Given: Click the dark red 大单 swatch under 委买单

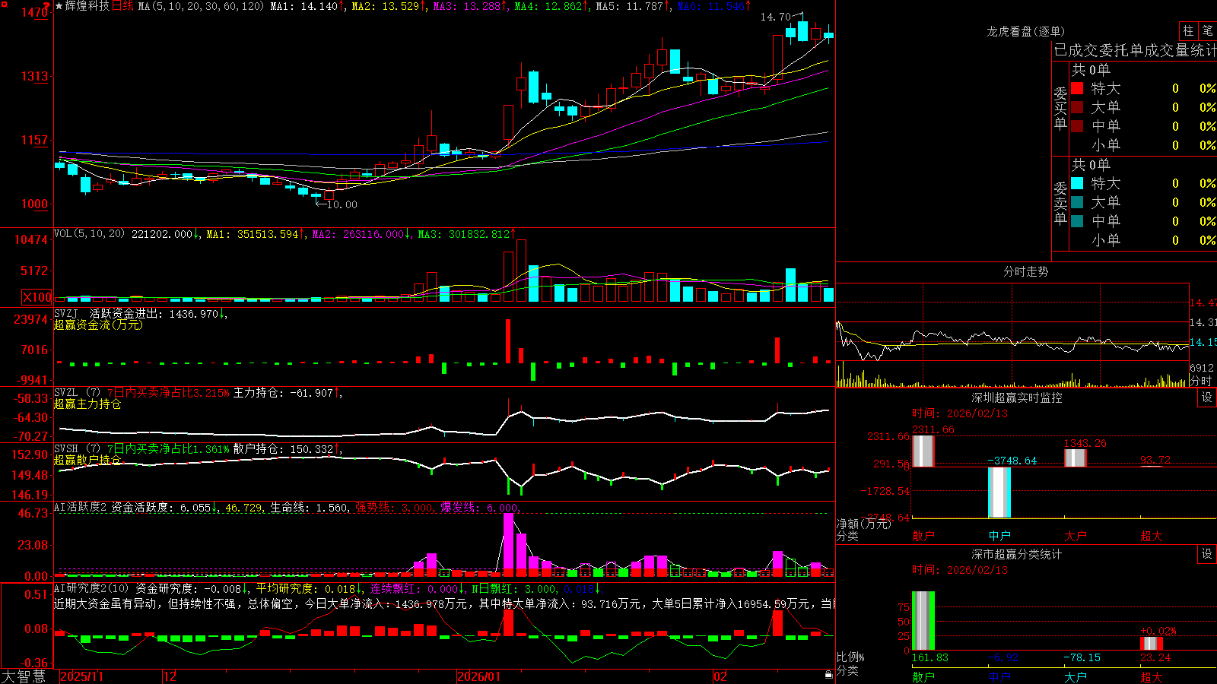Looking at the screenshot, I should [1077, 107].
